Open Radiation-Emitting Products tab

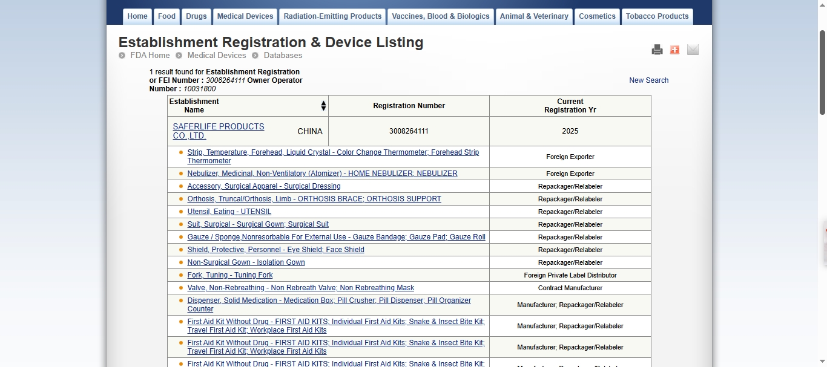(x=332, y=16)
